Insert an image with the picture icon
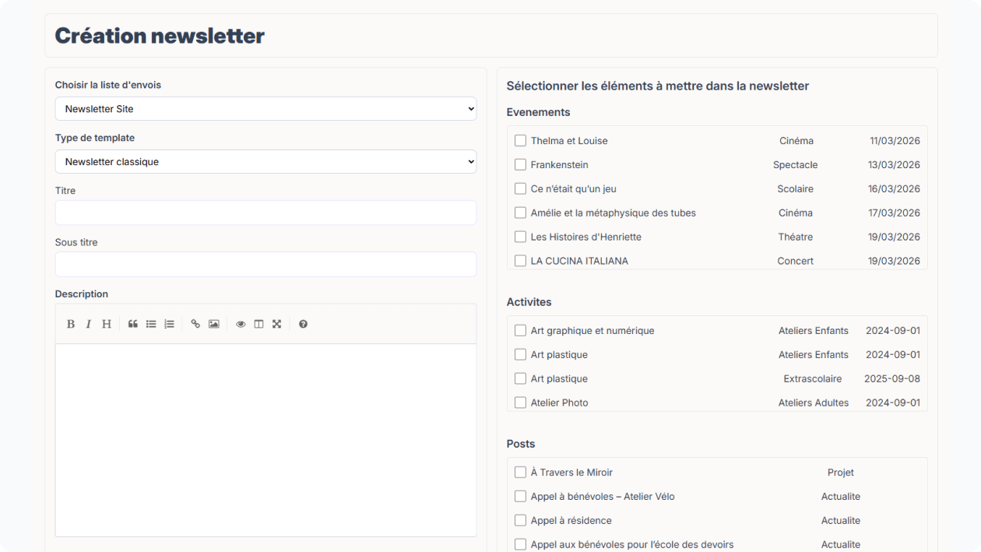This screenshot has width=981, height=552. pyautogui.click(x=214, y=324)
